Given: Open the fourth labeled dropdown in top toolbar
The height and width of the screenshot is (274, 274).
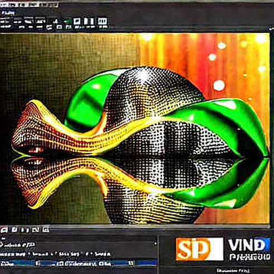Looking at the screenshot, I should coord(41,22).
